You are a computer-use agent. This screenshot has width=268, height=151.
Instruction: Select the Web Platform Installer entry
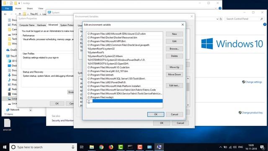(125, 86)
